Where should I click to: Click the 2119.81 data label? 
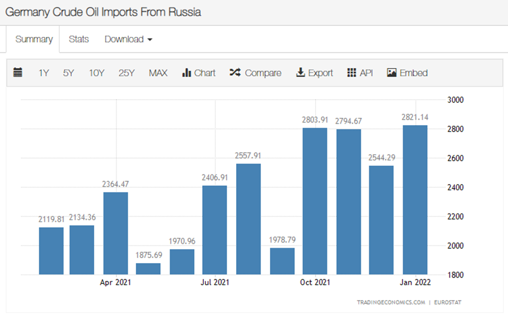pos(51,219)
